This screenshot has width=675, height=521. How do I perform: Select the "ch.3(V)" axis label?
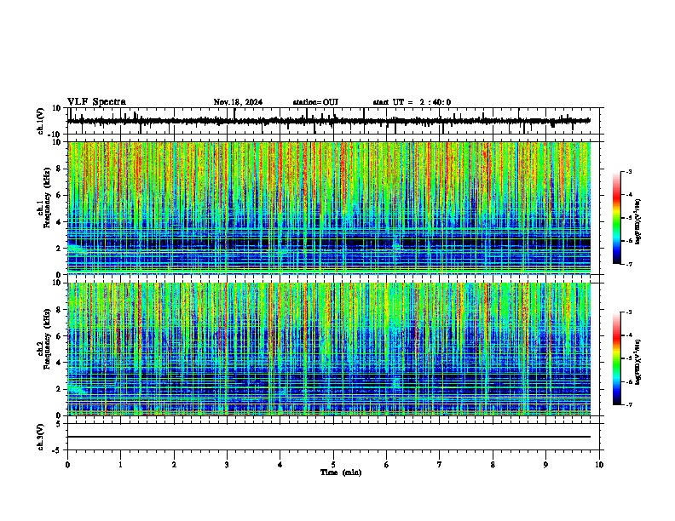pyautogui.click(x=41, y=437)
